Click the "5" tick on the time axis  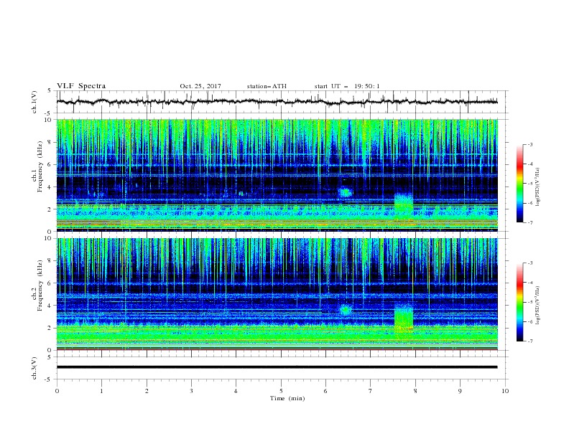point(281,391)
